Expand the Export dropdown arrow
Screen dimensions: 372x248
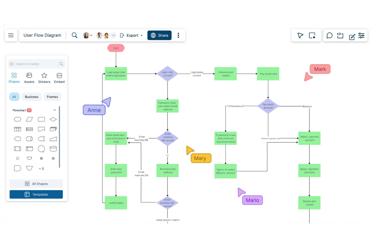142,35
